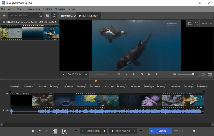Image resolution: width=214 pixels, height=136 pixels.
Task: Click the Zapisz save button
Action: (x=160, y=131)
